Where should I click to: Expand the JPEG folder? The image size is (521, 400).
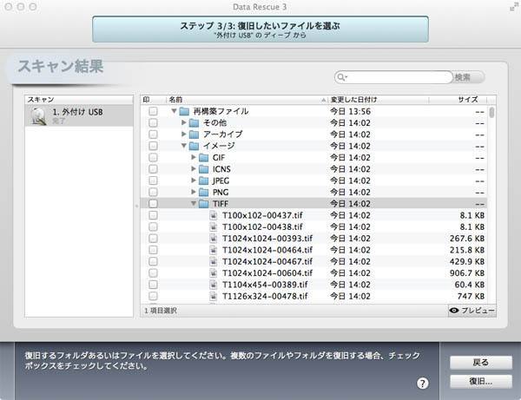193,180
